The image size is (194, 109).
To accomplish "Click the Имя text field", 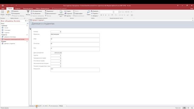I will [x=75, y=40].
